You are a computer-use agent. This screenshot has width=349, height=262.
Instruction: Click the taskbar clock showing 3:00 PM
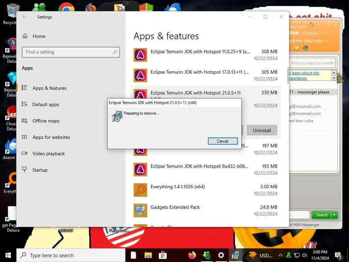pos(320,255)
